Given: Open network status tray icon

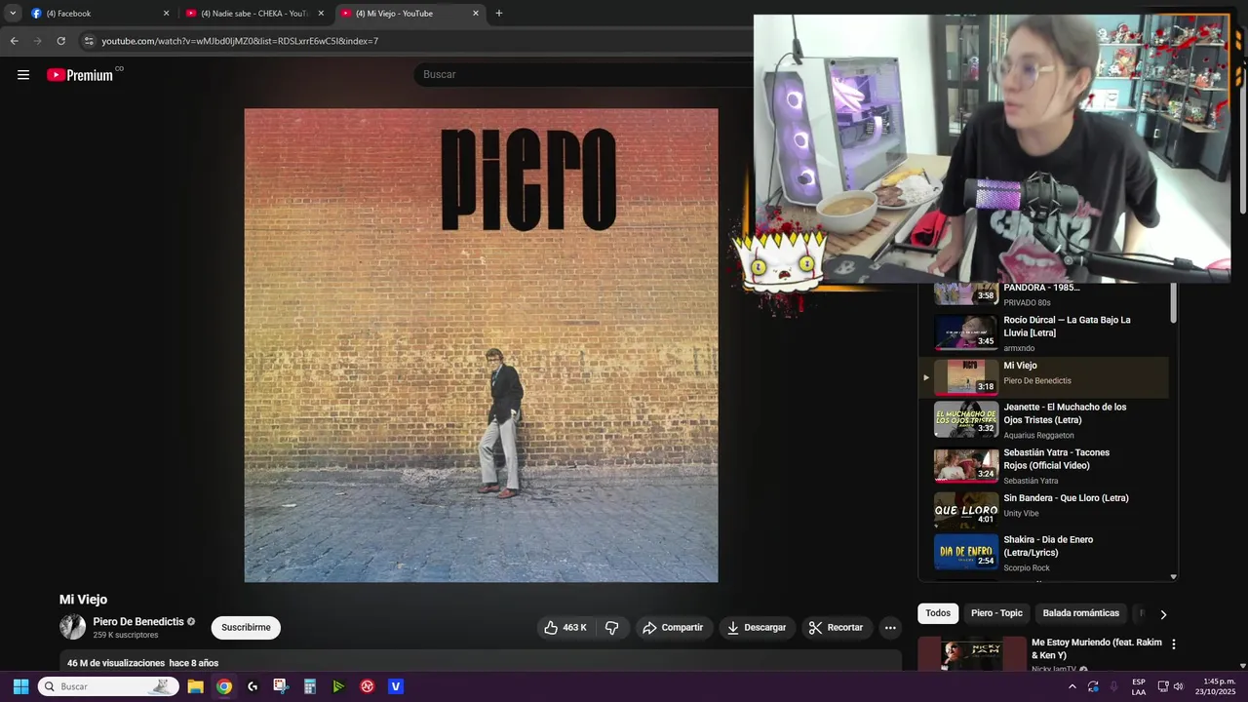Looking at the screenshot, I should pyautogui.click(x=1162, y=686).
